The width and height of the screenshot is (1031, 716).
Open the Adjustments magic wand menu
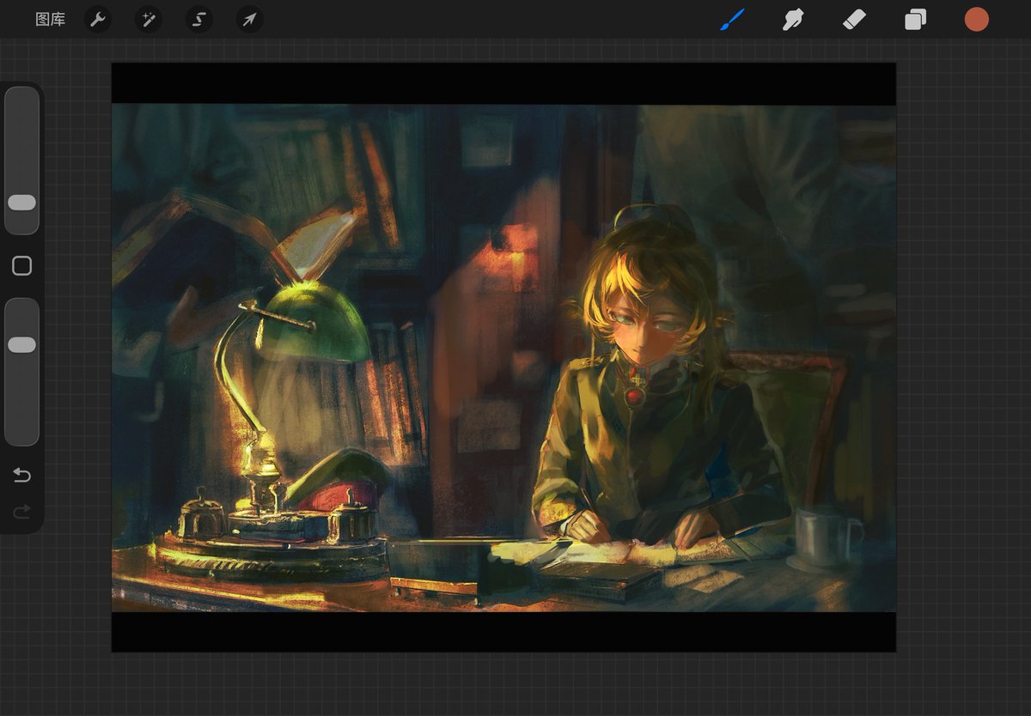pyautogui.click(x=149, y=19)
